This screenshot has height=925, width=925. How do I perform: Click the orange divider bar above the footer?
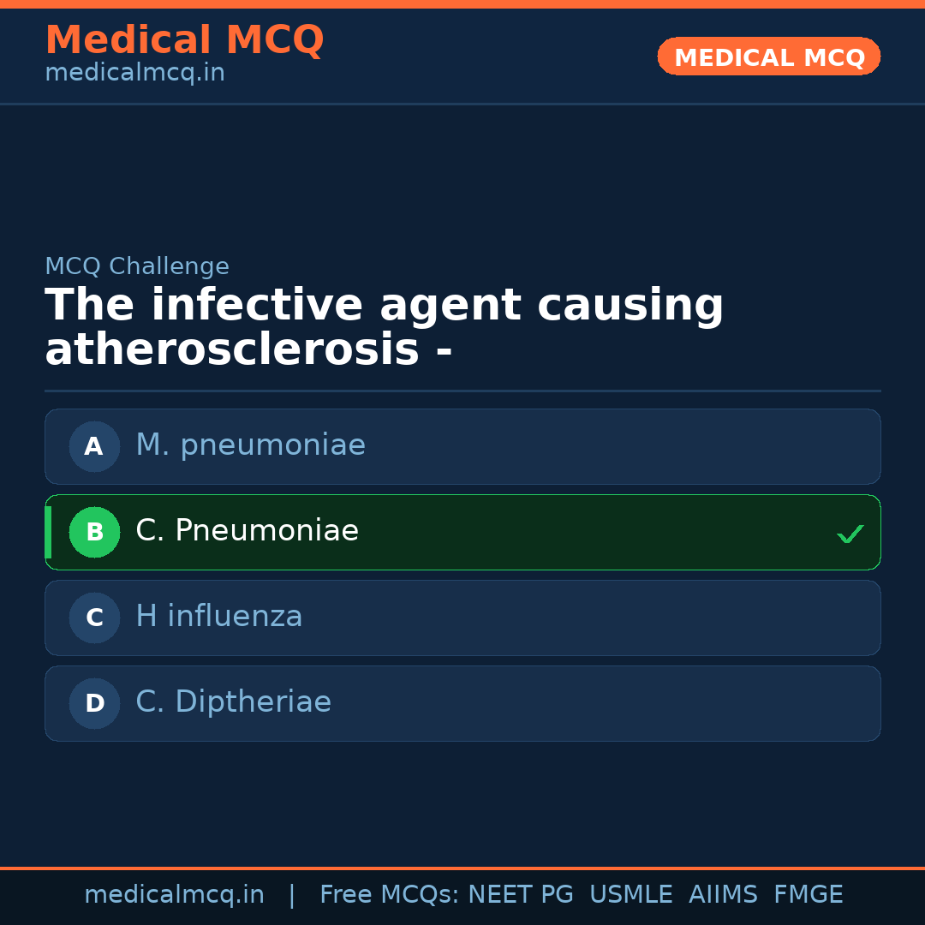point(462,867)
